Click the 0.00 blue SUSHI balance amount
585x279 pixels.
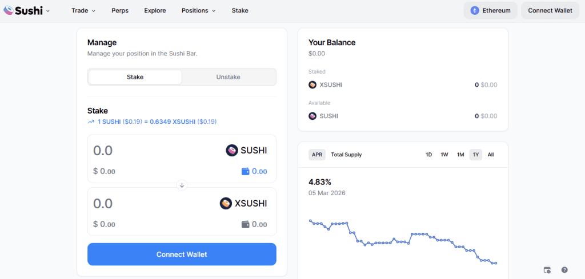coord(260,172)
